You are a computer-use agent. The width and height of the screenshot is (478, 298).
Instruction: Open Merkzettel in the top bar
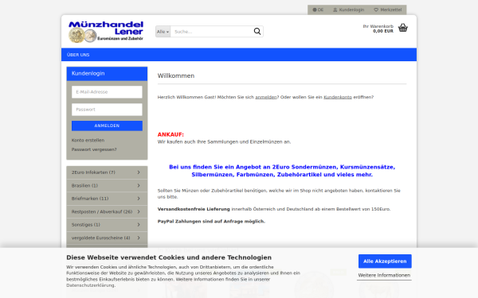tap(388, 10)
